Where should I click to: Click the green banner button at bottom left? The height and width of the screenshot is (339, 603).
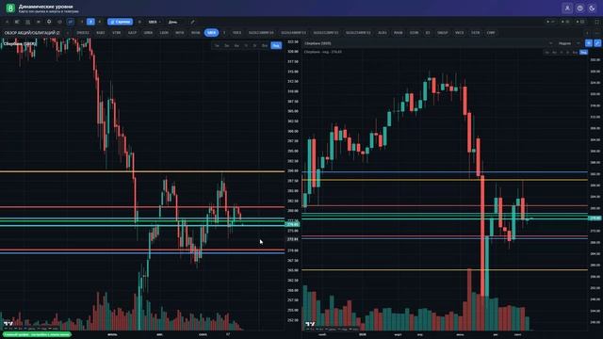(x=37, y=335)
